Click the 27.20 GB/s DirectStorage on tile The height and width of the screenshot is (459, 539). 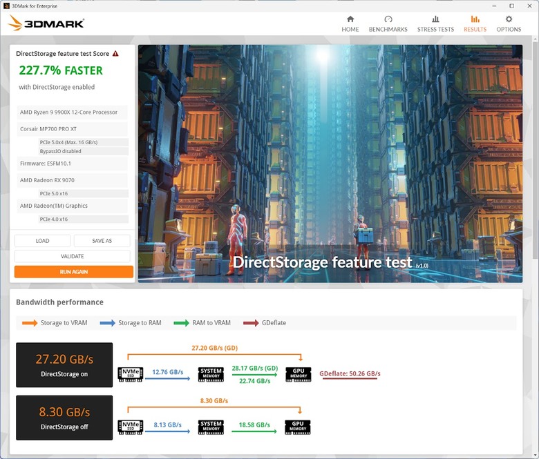[64, 365]
